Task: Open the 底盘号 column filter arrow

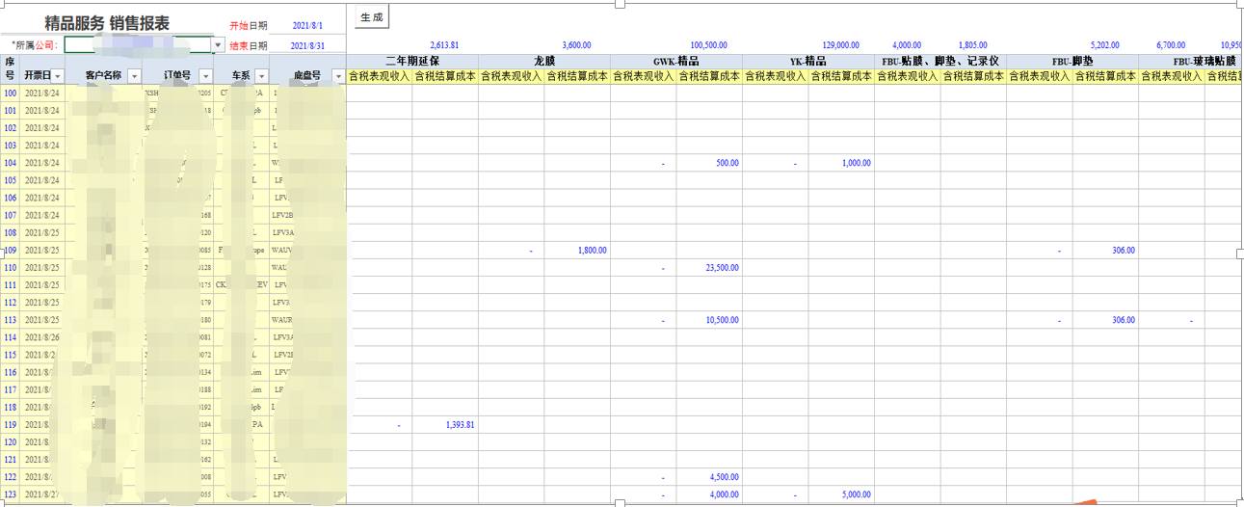Action: 337,76
